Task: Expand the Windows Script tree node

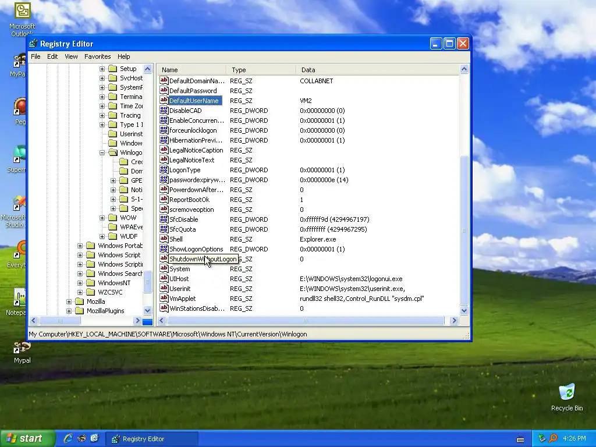Action: (x=80, y=255)
